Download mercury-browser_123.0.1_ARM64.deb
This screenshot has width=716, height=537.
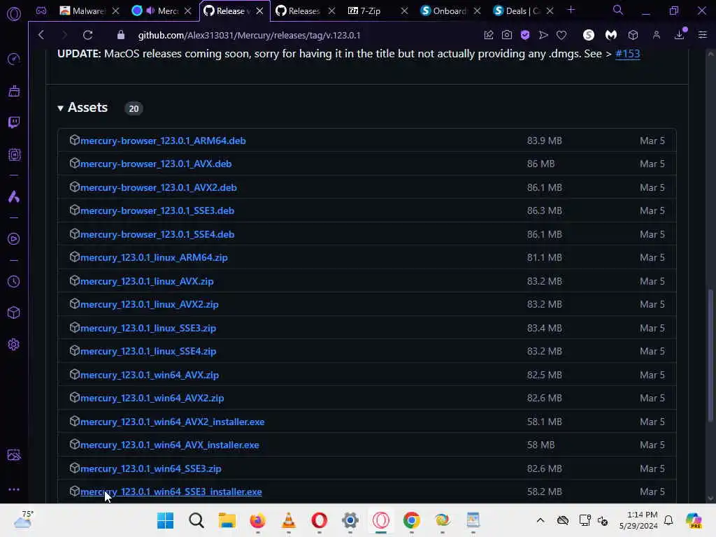[163, 141]
